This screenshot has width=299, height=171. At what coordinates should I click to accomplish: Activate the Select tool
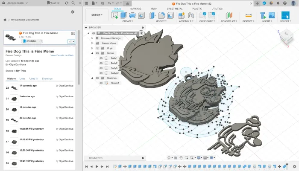click(285, 15)
